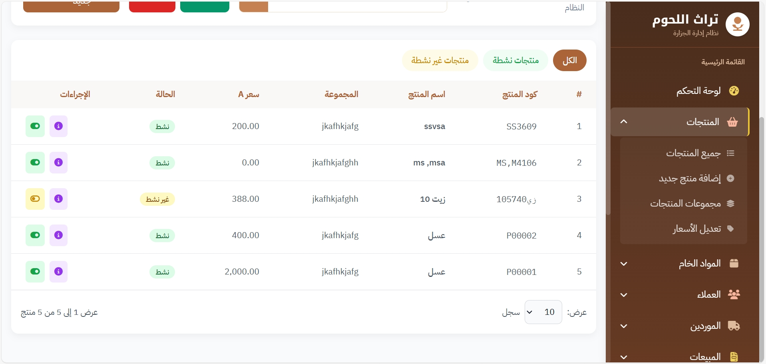Deactivate product ssvsa using its toggle
Image resolution: width=766 pixels, height=364 pixels.
(35, 126)
